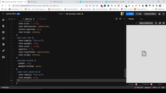Refresh the preview browser

pos(136,23)
